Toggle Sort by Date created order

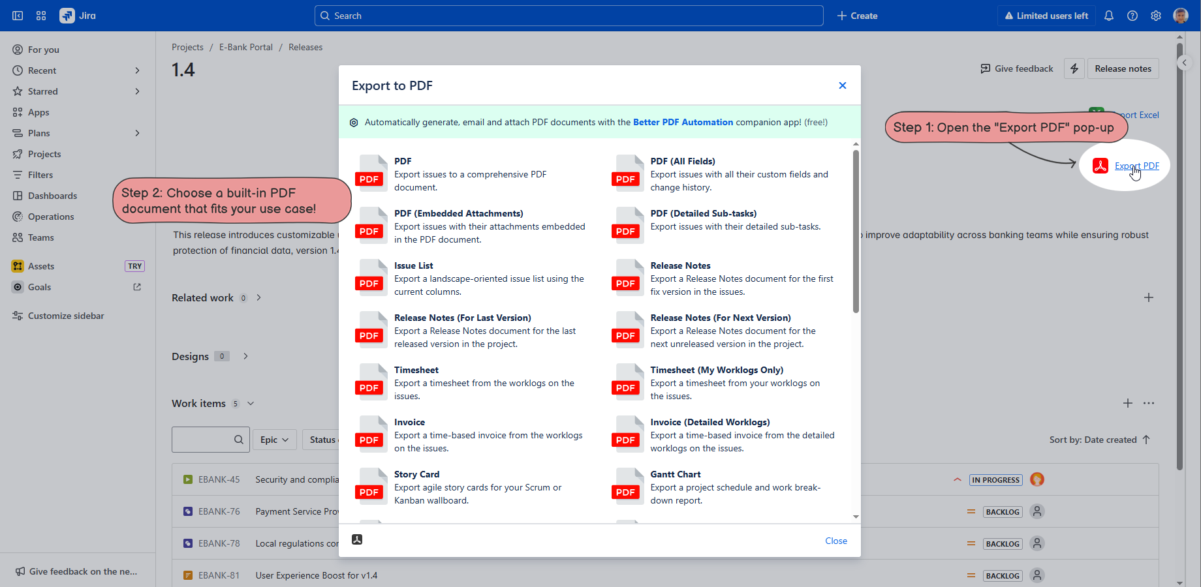tap(1100, 440)
